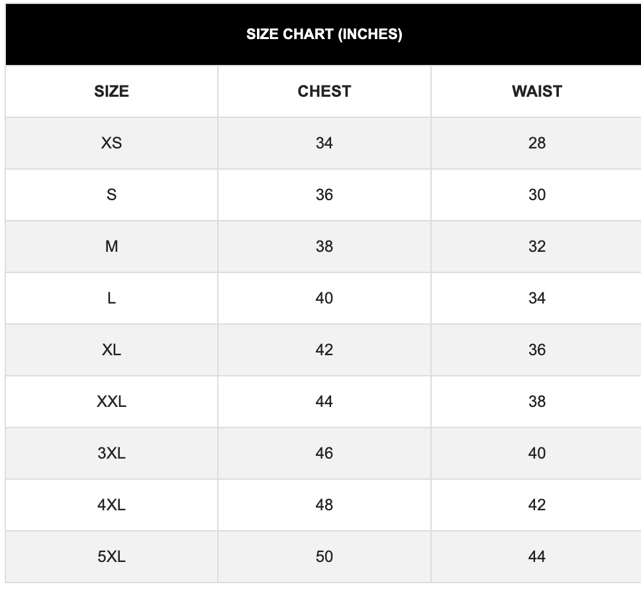Select the 5XL size cell
Viewport: 641px width, 615px height.
click(x=111, y=557)
